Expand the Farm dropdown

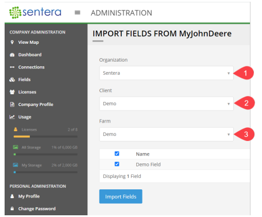coord(167,134)
